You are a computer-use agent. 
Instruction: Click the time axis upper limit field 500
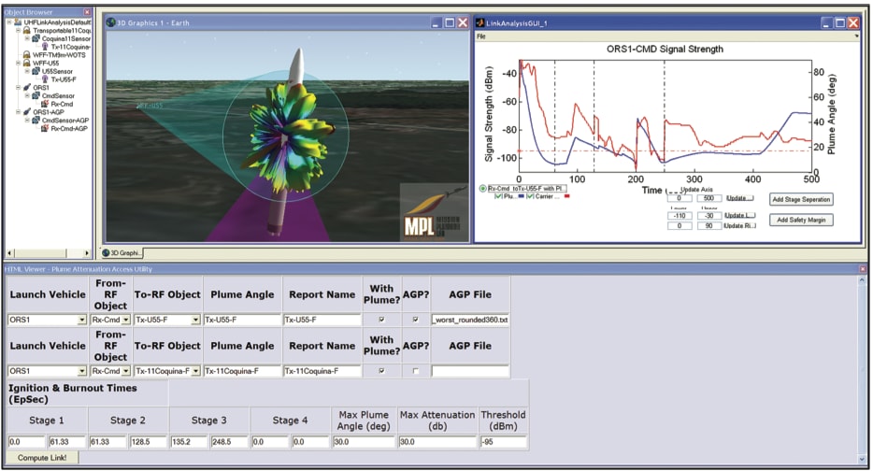click(708, 198)
